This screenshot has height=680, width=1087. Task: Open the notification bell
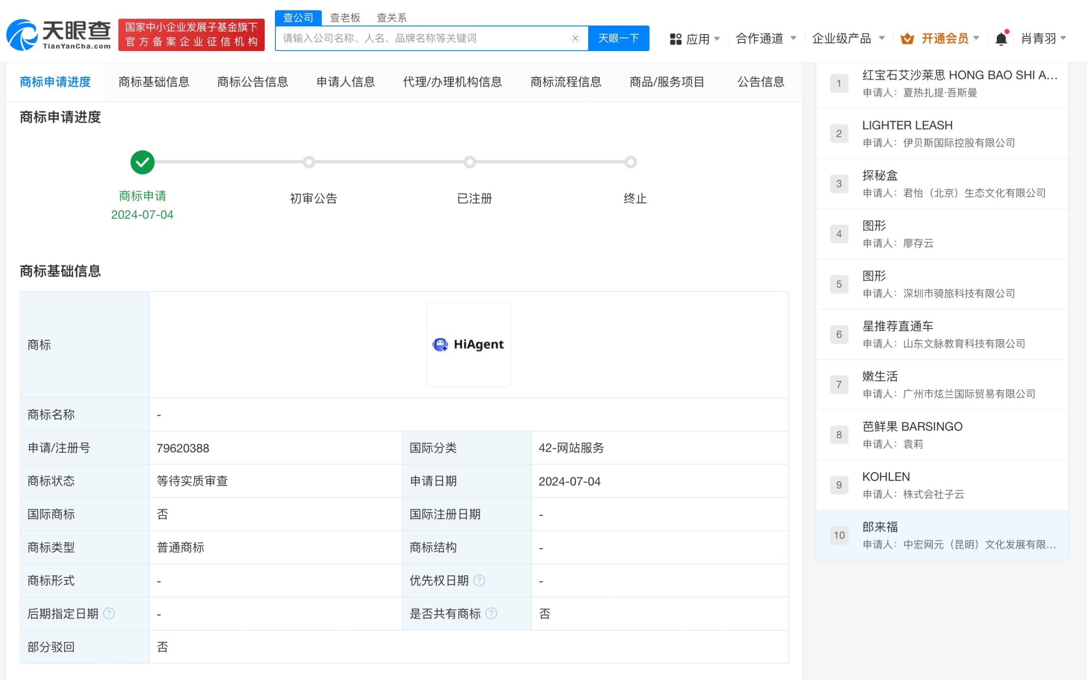[x=1001, y=38]
